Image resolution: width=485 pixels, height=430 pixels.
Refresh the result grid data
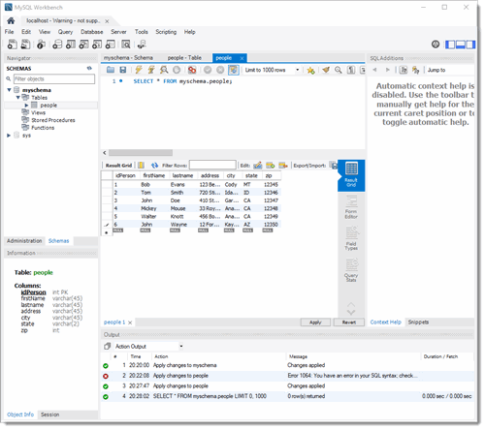pyautogui.click(x=154, y=166)
